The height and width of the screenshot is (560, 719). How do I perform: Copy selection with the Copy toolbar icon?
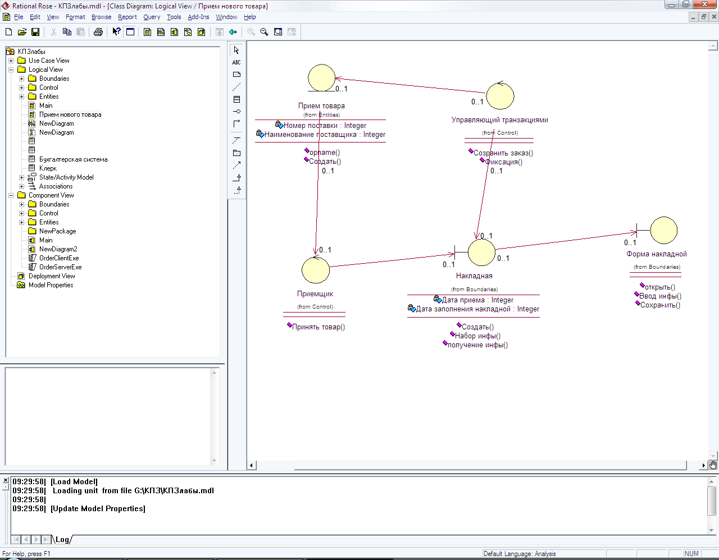pos(67,32)
